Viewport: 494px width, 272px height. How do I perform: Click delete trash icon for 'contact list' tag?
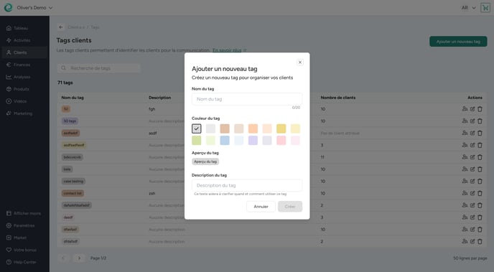[x=480, y=193]
